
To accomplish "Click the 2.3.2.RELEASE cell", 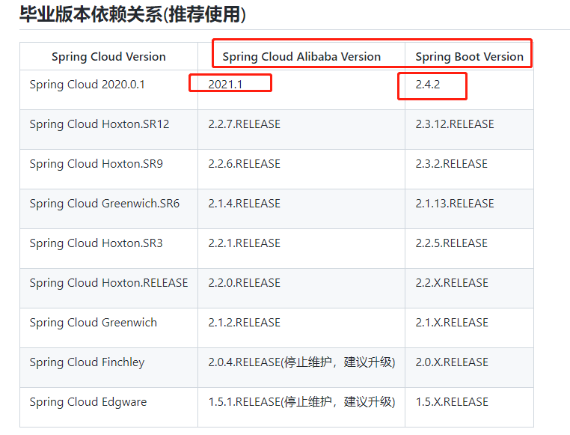I will click(x=469, y=169).
